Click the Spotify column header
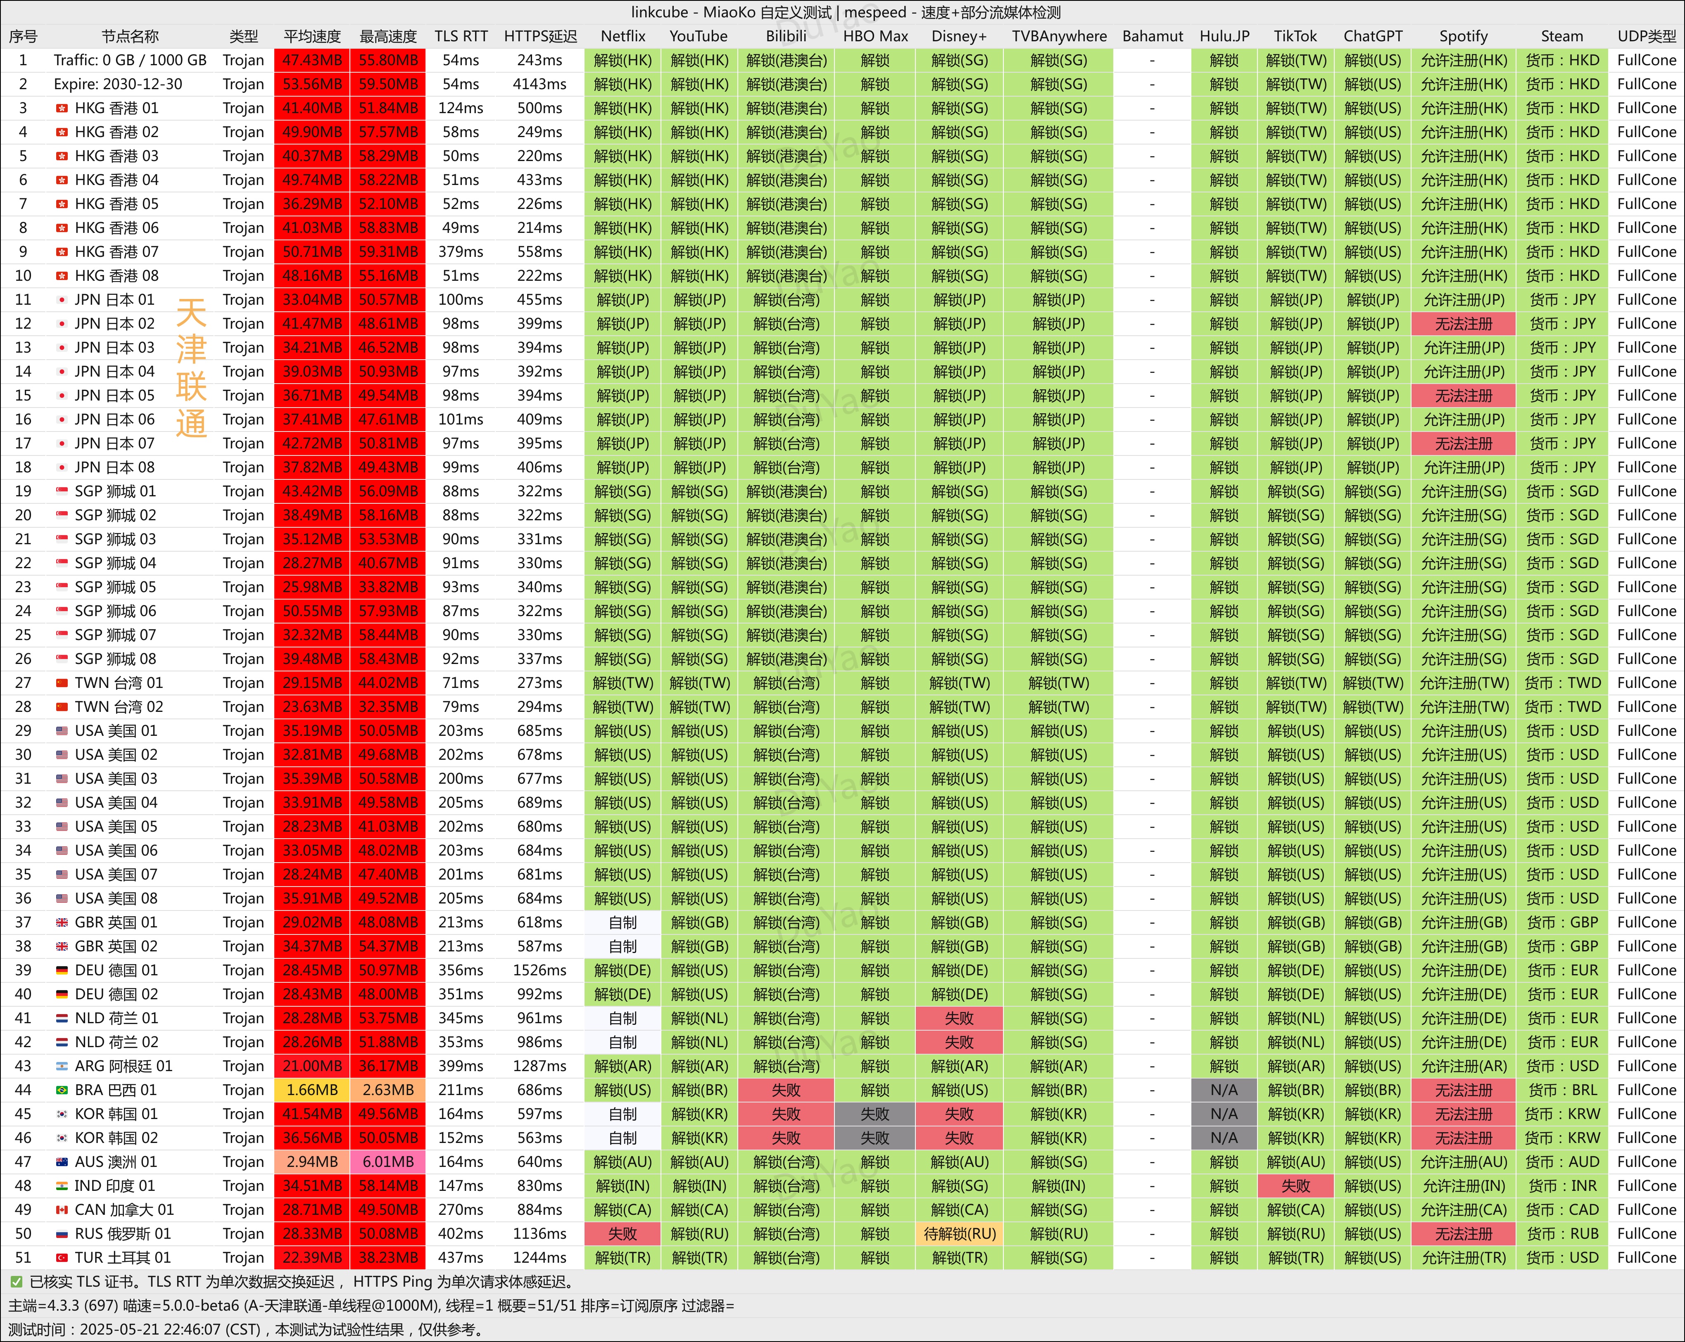Screen dimensions: 1685x1342 (x=1463, y=37)
